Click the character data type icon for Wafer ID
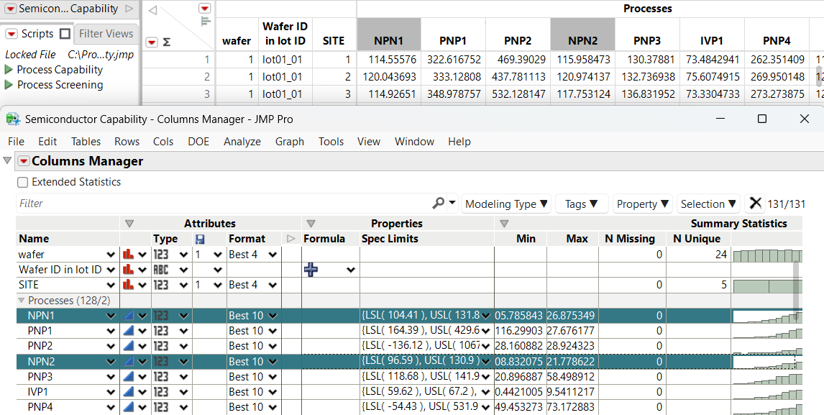Image resolution: width=824 pixels, height=415 pixels. coord(160,269)
